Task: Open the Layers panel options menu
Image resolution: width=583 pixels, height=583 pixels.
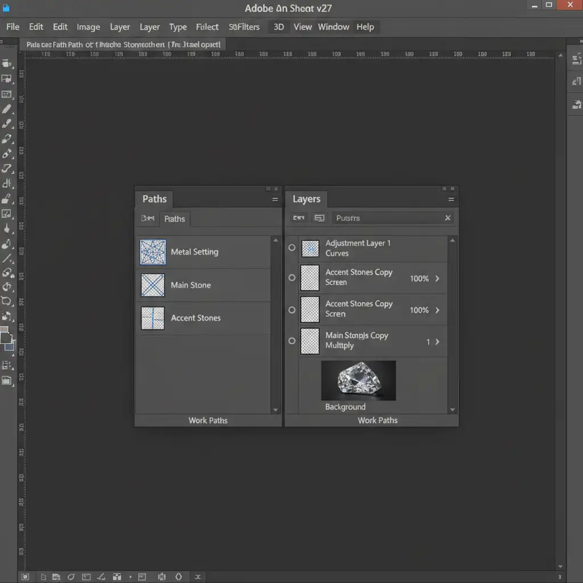Action: point(451,200)
